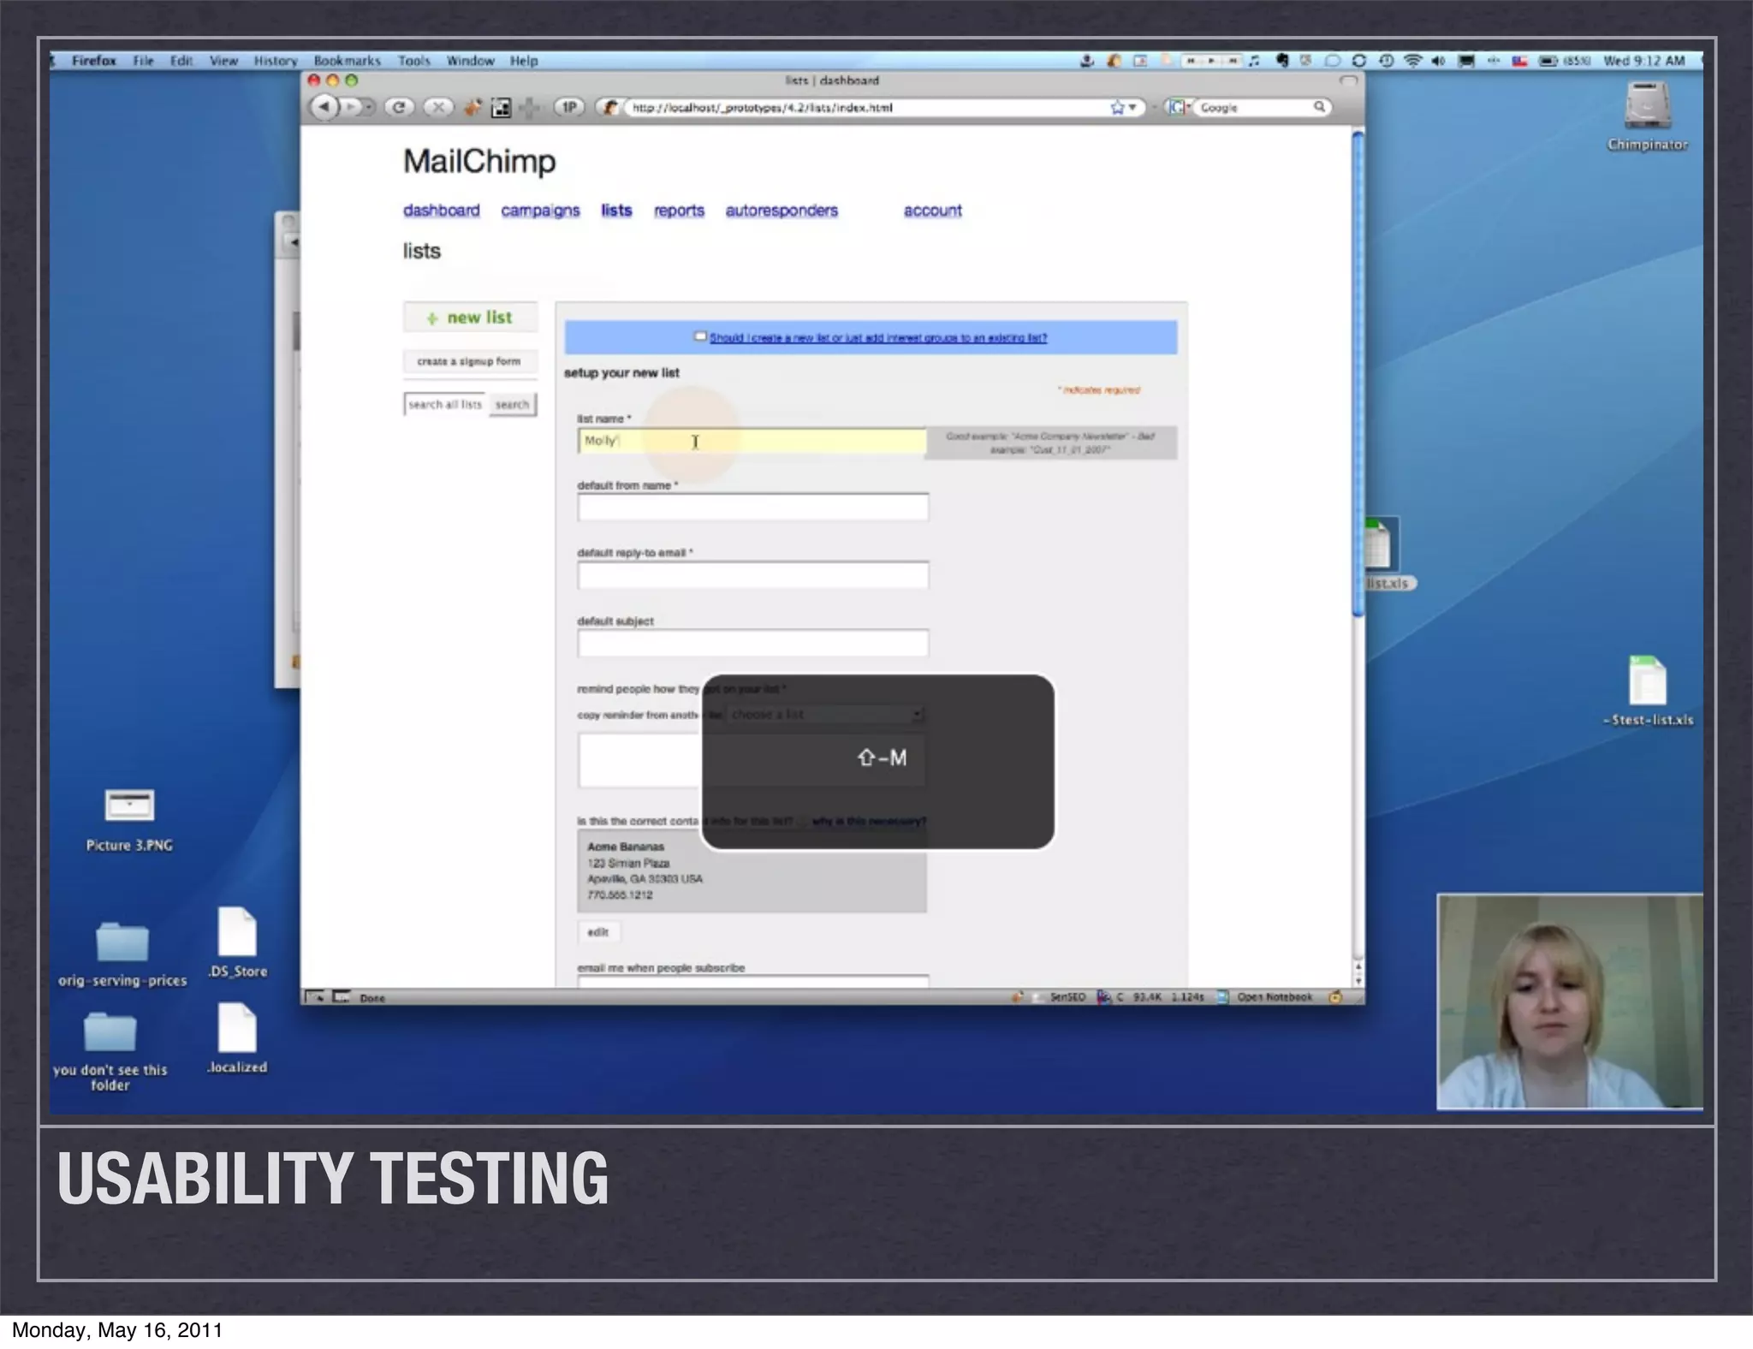This screenshot has height=1349, width=1753.
Task: Open the File menu
Action: 143,61
